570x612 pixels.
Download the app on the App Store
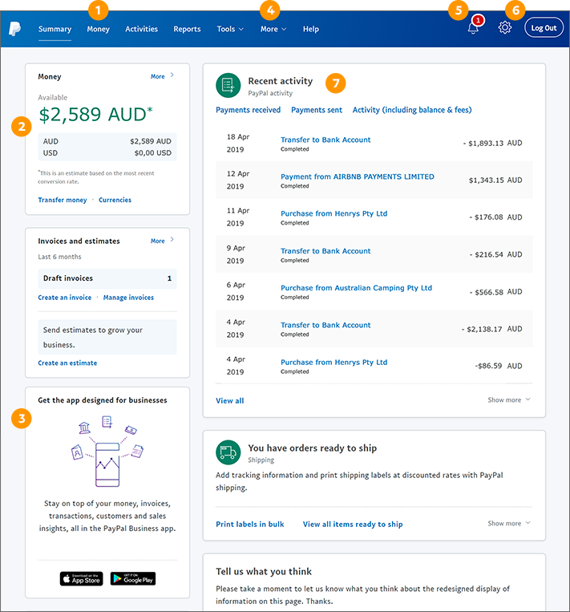click(x=82, y=578)
